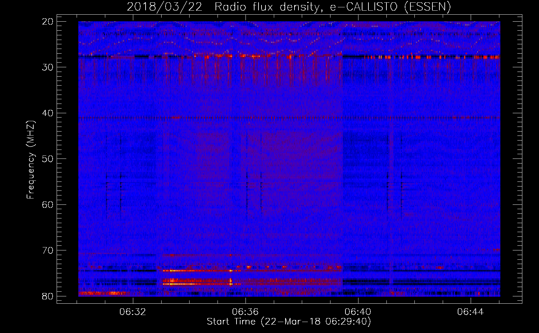Click the 'Frequency (MHZ)' axis label
The height and width of the screenshot is (333, 539).
point(31,160)
